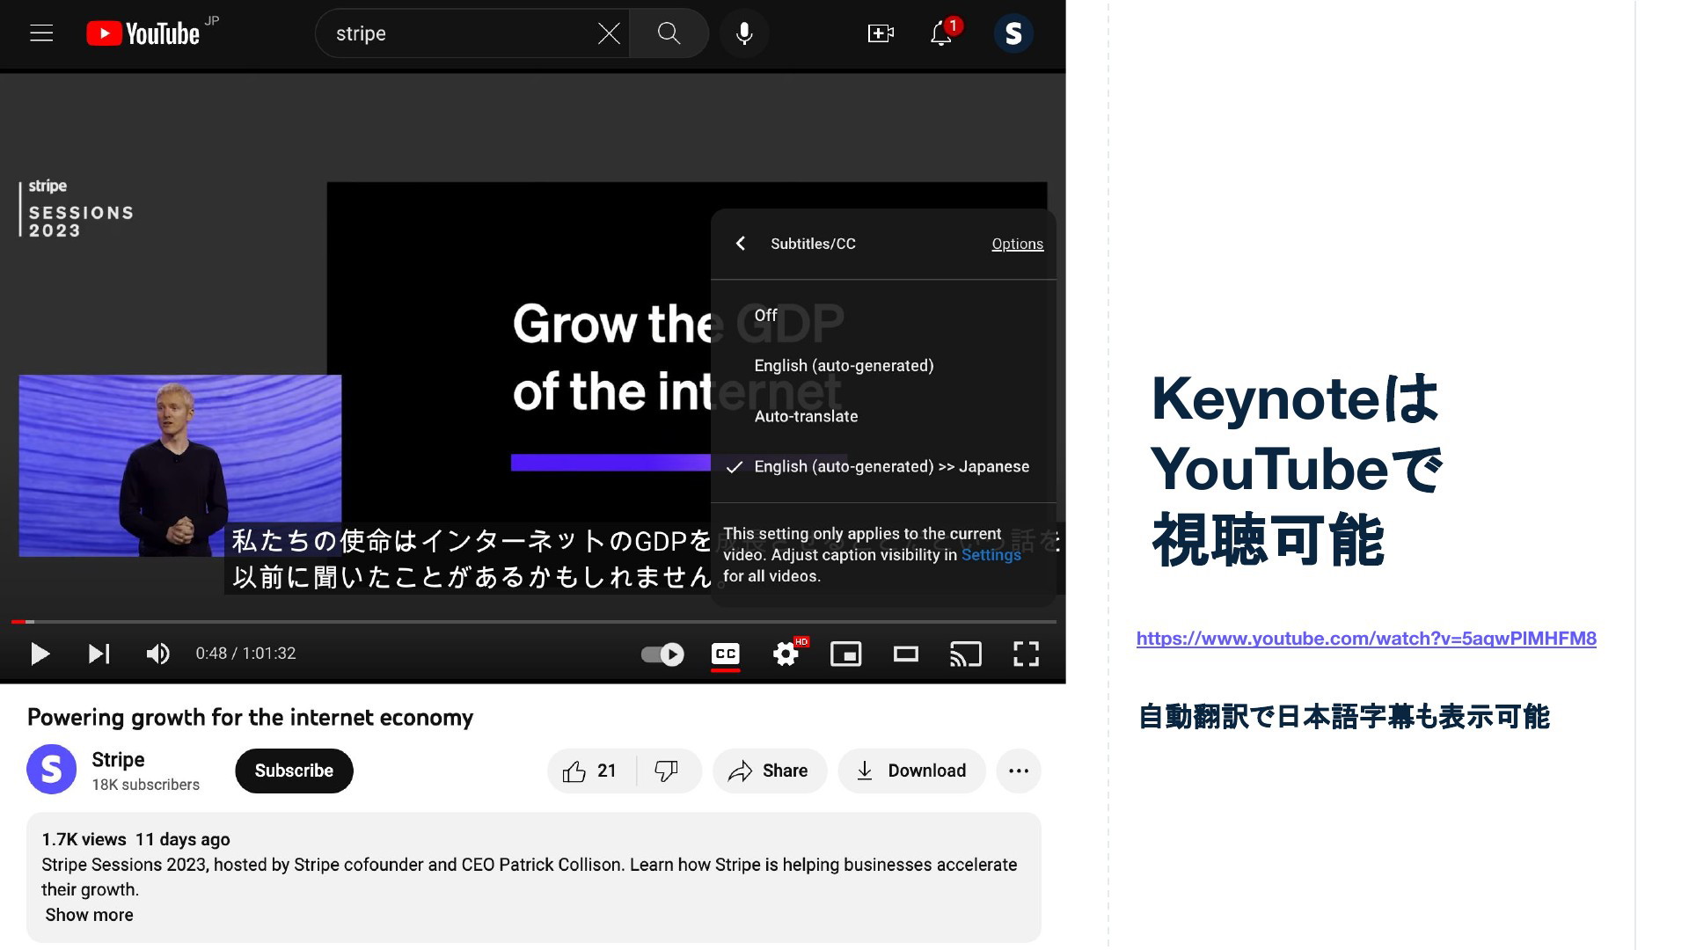The height and width of the screenshot is (950, 1689).
Task: Click the speaker thumbnail in the video
Action: tap(180, 466)
